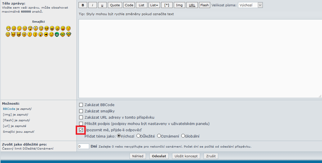This screenshot has height=163, width=322.
Task: Insert a URL BBCode tag
Action: (x=192, y=5)
